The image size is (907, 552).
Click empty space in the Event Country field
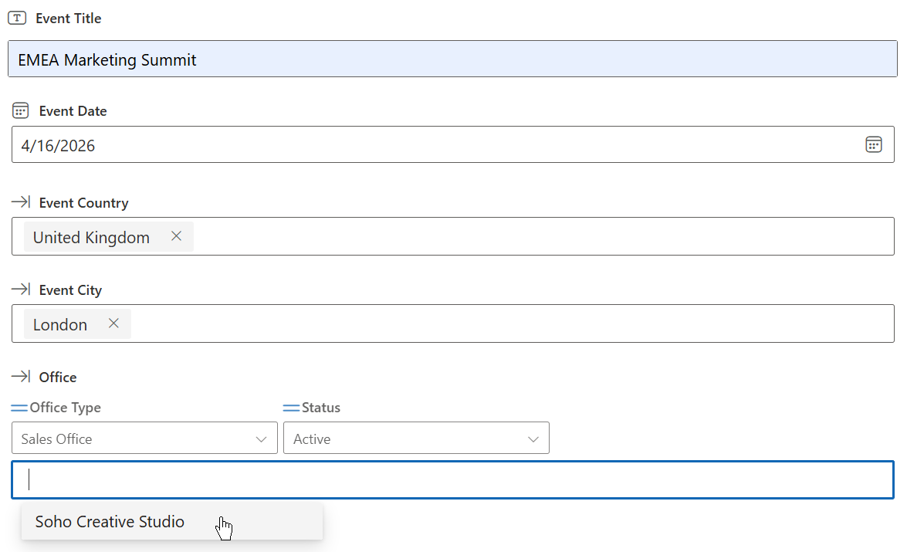coord(540,236)
